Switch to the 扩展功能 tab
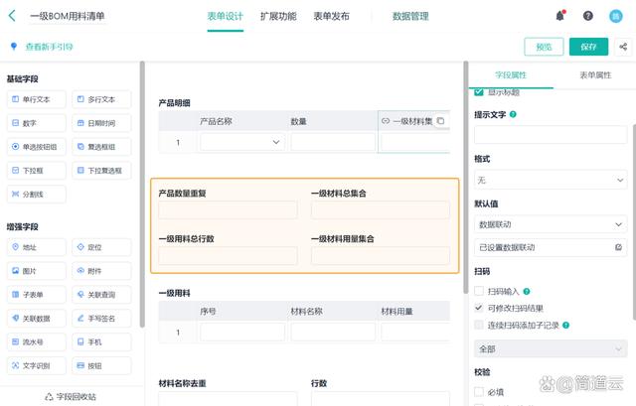Image resolution: width=636 pixels, height=406 pixels. (x=278, y=16)
